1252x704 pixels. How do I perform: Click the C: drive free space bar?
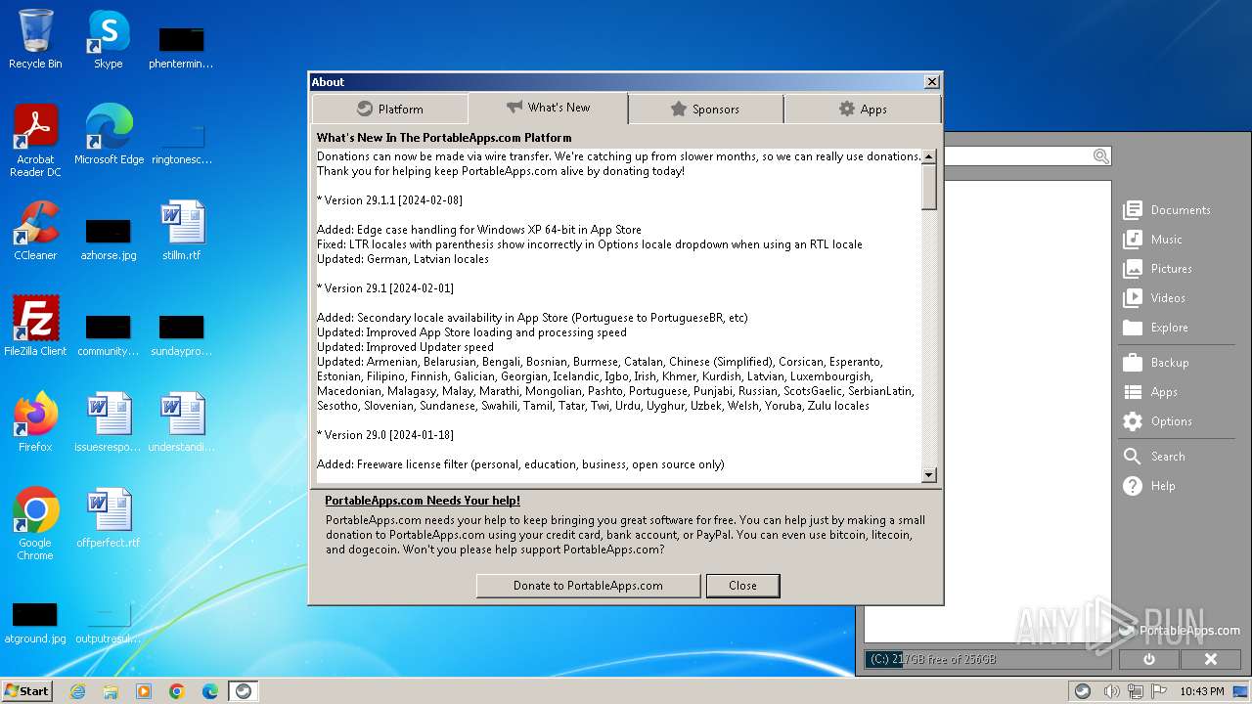pos(988,660)
